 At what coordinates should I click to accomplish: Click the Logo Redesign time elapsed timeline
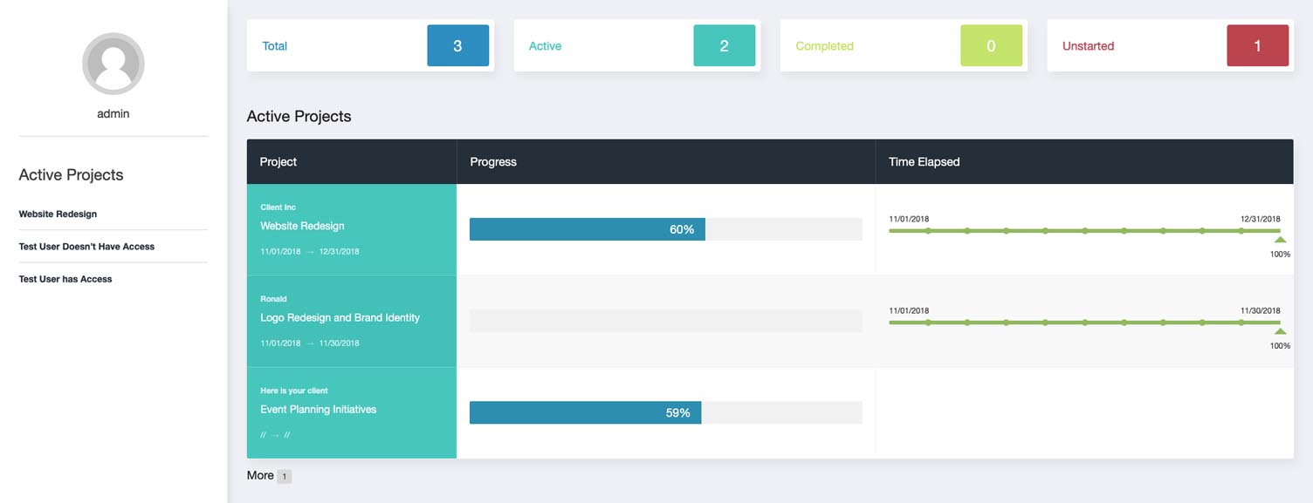coord(1084,323)
